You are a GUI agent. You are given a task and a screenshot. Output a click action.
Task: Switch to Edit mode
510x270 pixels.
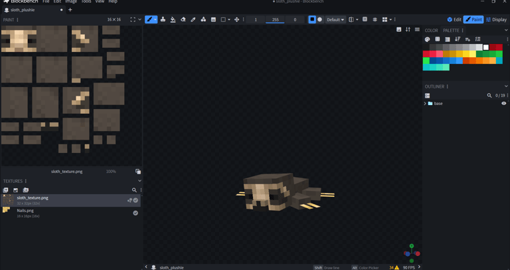tap(454, 19)
